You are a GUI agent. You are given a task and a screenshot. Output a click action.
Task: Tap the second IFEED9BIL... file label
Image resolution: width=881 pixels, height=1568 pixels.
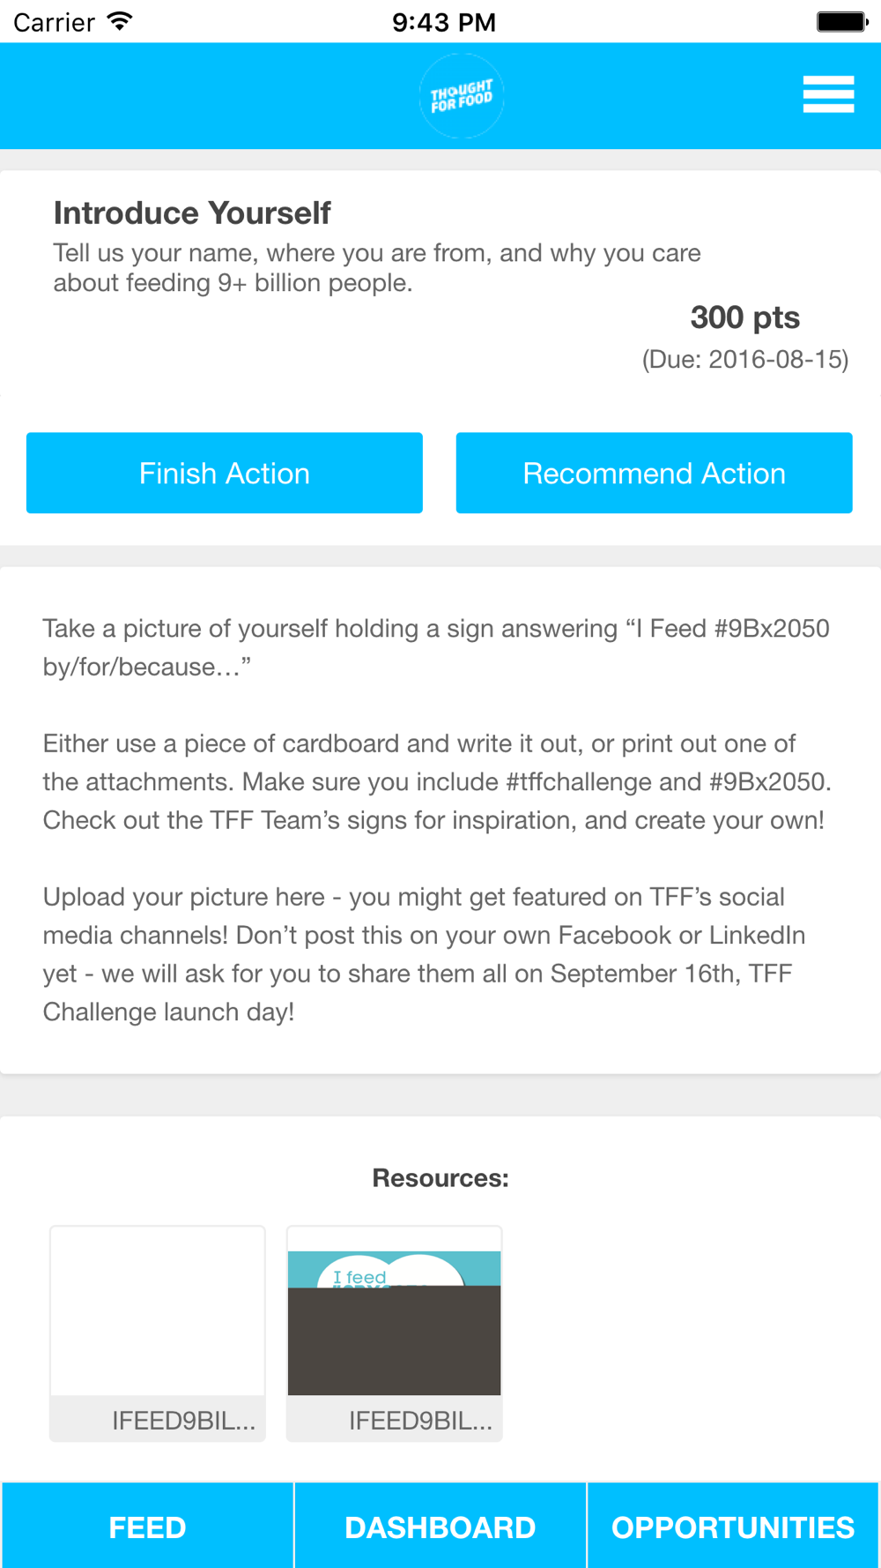[x=420, y=1420]
